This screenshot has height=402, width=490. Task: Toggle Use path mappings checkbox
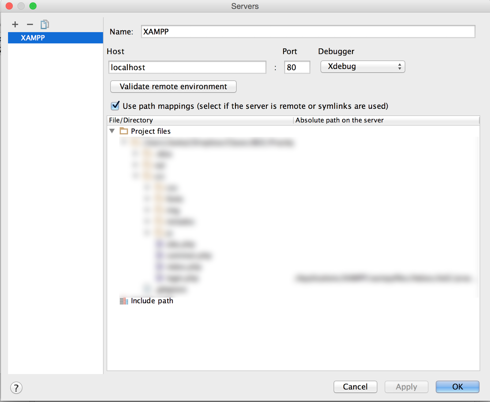[115, 106]
